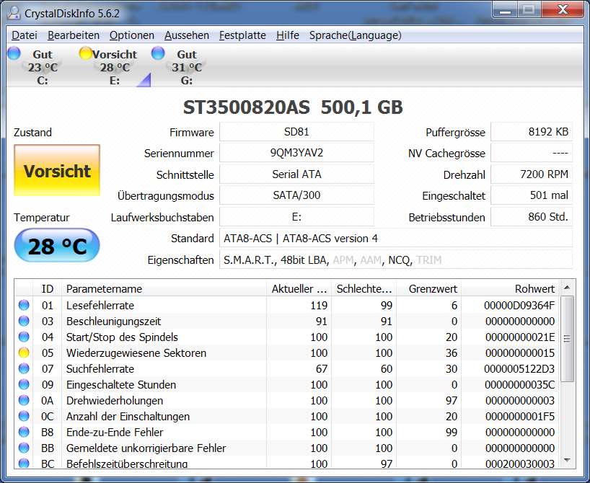The height and width of the screenshot is (483, 590).
Task: Select the Wiederzugewiesene Sektoren row
Action: click(287, 353)
